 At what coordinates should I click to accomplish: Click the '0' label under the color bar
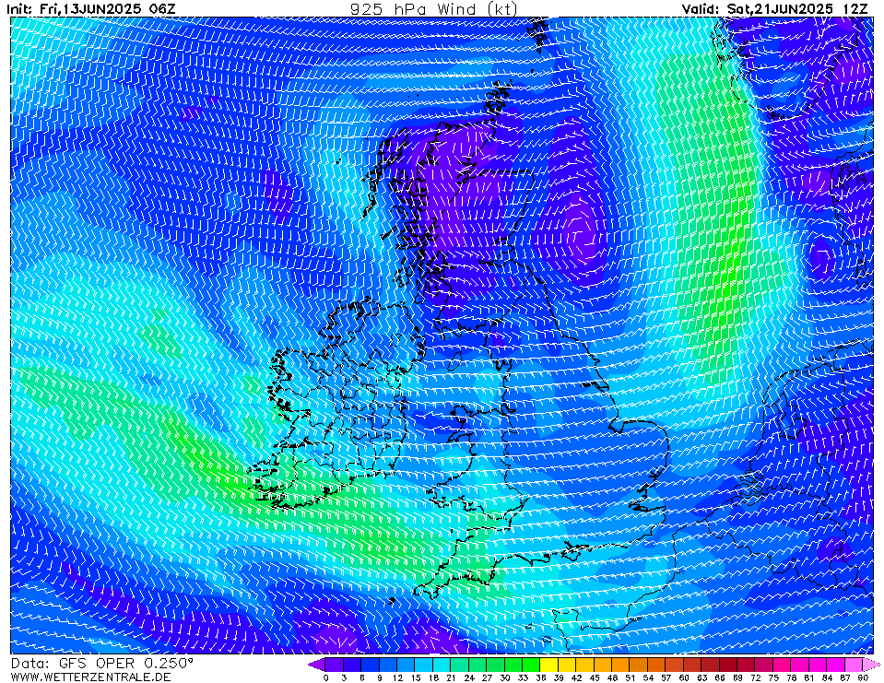coord(326,677)
